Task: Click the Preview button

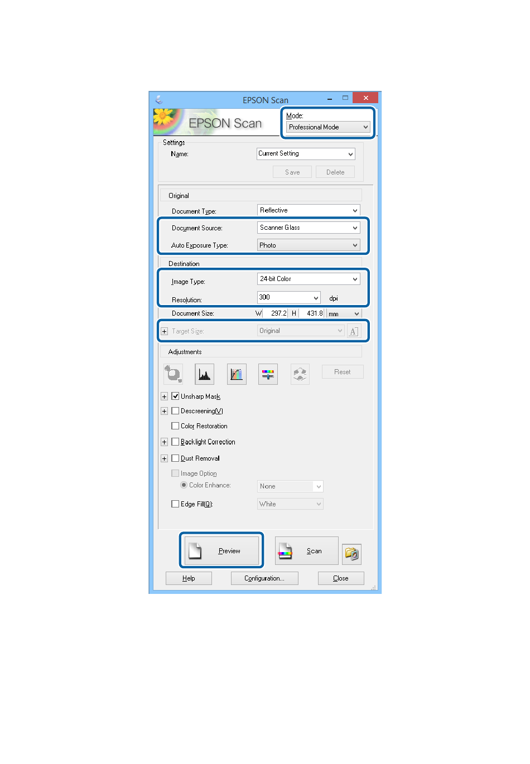Action: (221, 550)
